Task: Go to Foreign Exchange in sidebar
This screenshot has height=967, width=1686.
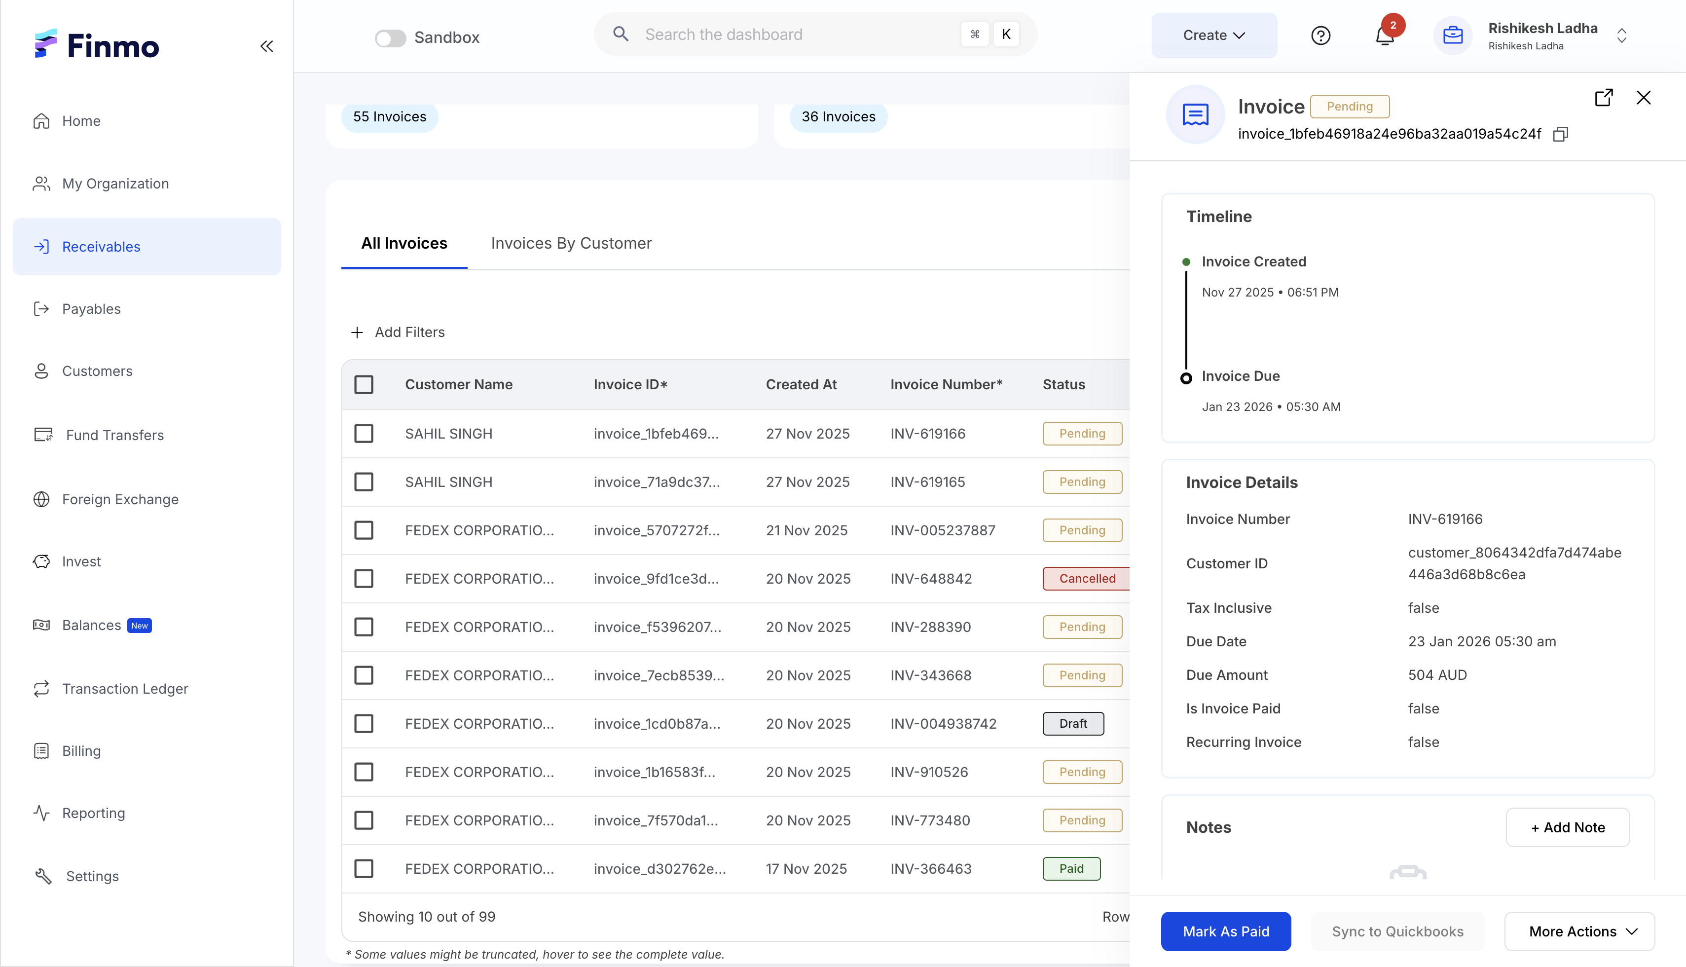Action: pos(120,499)
